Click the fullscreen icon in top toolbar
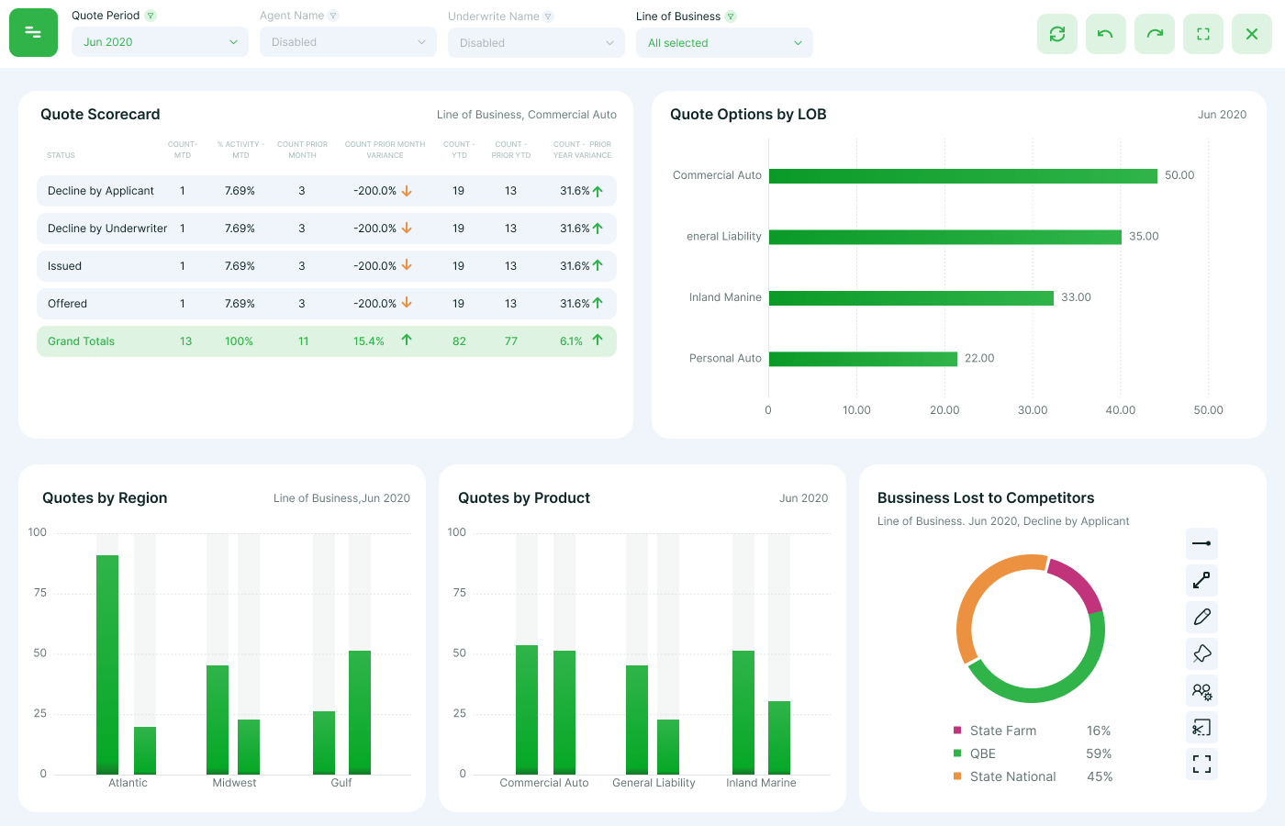 coord(1203,34)
